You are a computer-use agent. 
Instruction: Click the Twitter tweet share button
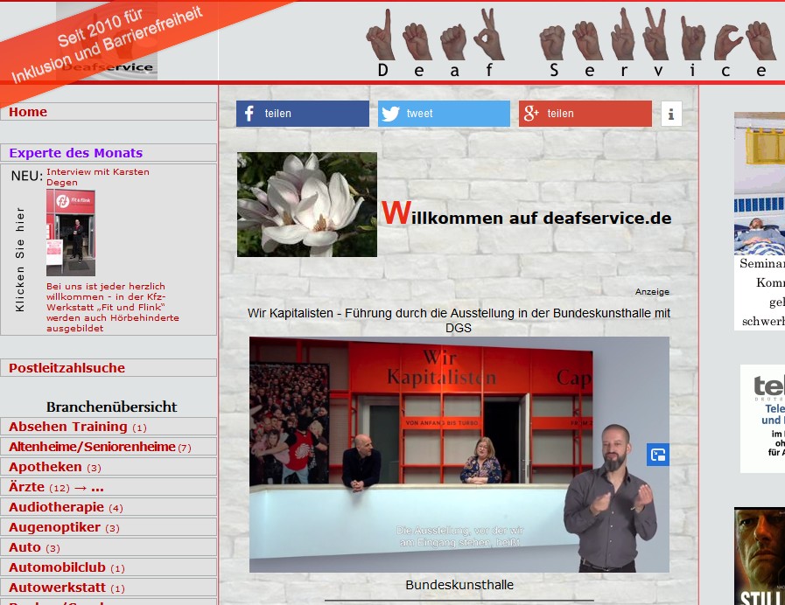444,114
